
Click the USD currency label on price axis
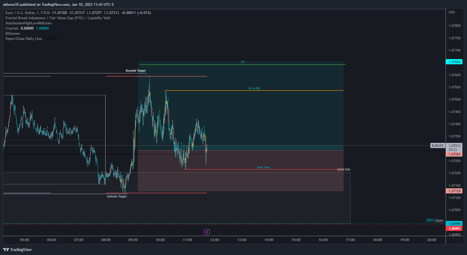[x=451, y=12]
